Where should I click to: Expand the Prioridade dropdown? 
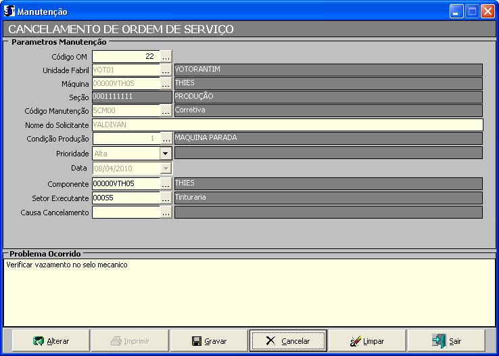[x=166, y=153]
